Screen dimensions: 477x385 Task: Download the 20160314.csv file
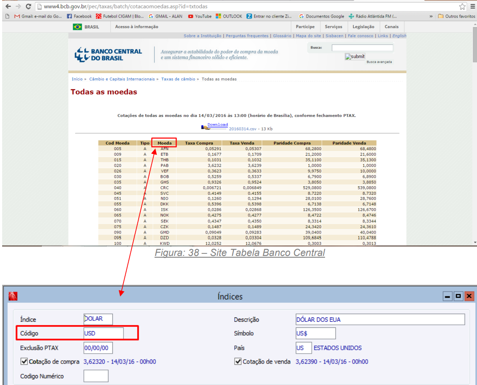point(242,129)
